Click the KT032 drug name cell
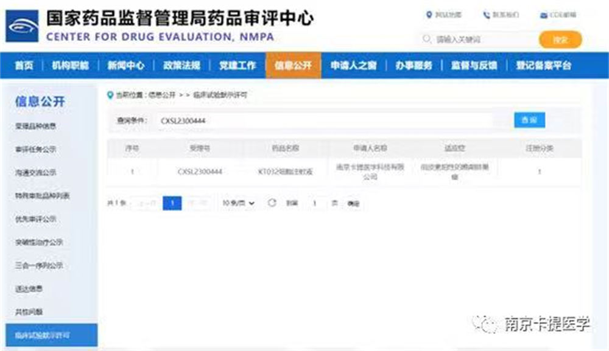The image size is (609, 351). pos(285,172)
